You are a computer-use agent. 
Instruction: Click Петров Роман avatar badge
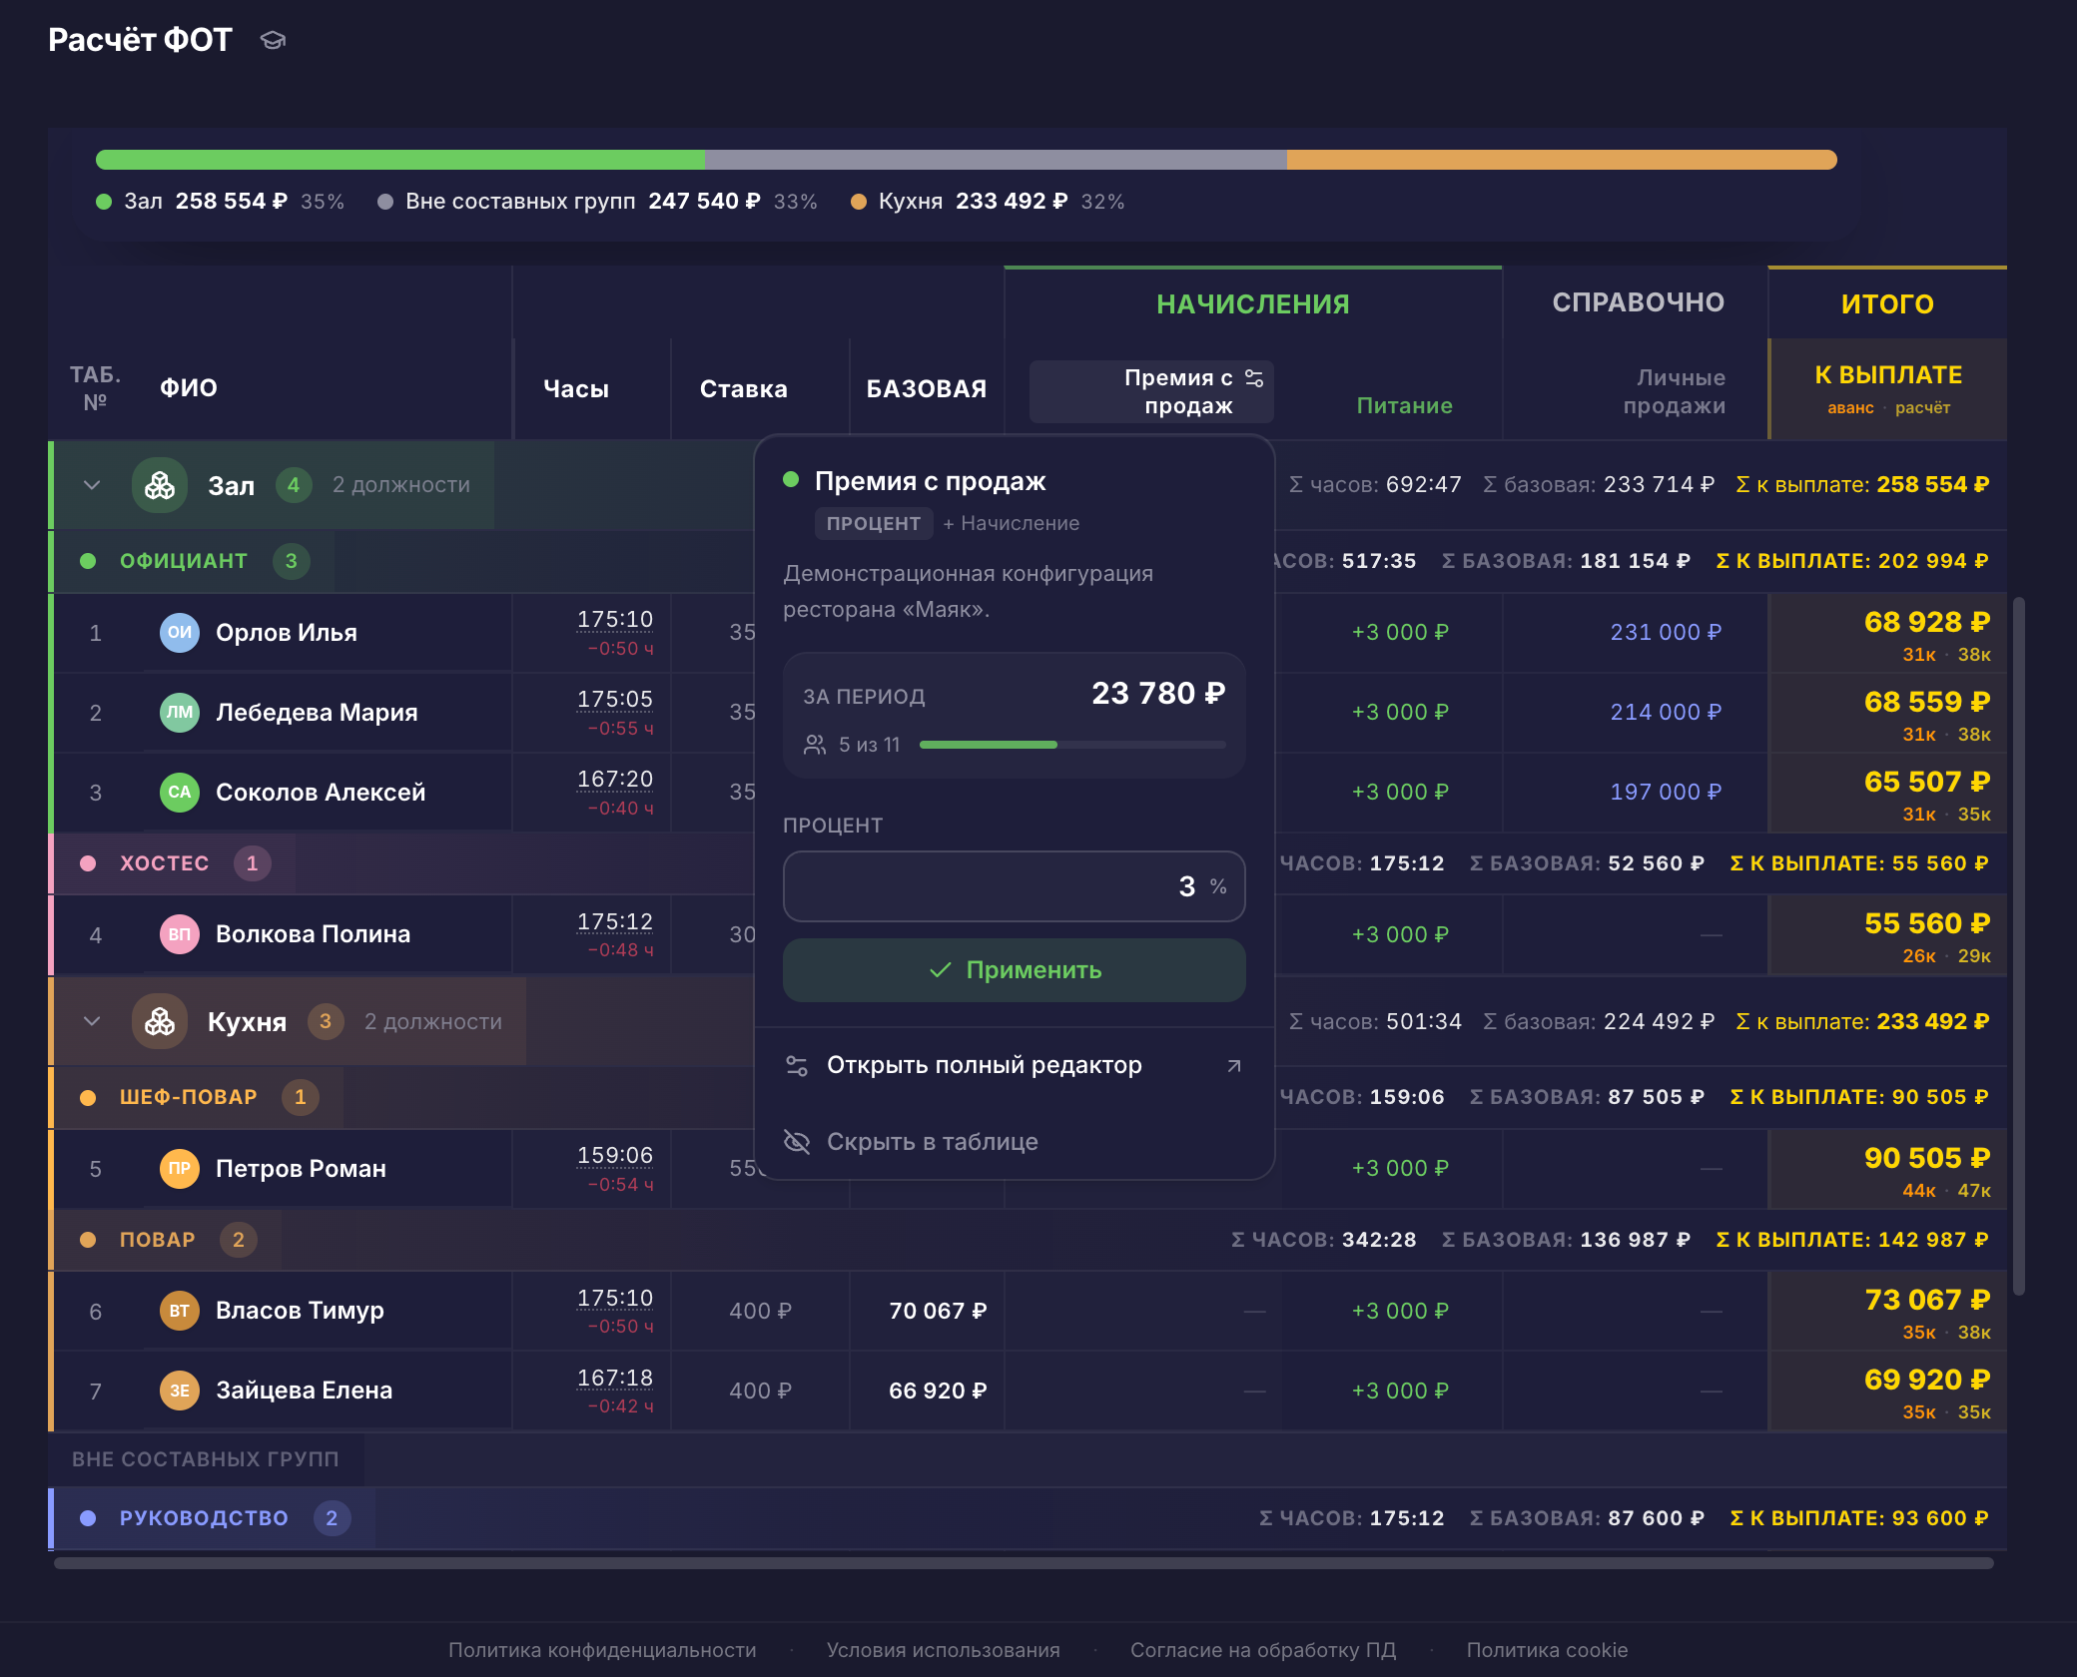(x=180, y=1169)
